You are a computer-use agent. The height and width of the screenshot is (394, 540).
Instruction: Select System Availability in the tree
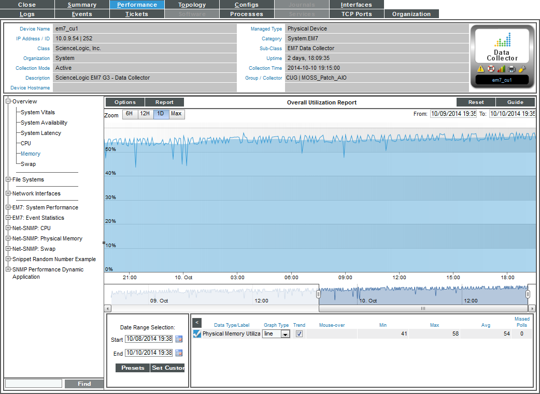(44, 123)
